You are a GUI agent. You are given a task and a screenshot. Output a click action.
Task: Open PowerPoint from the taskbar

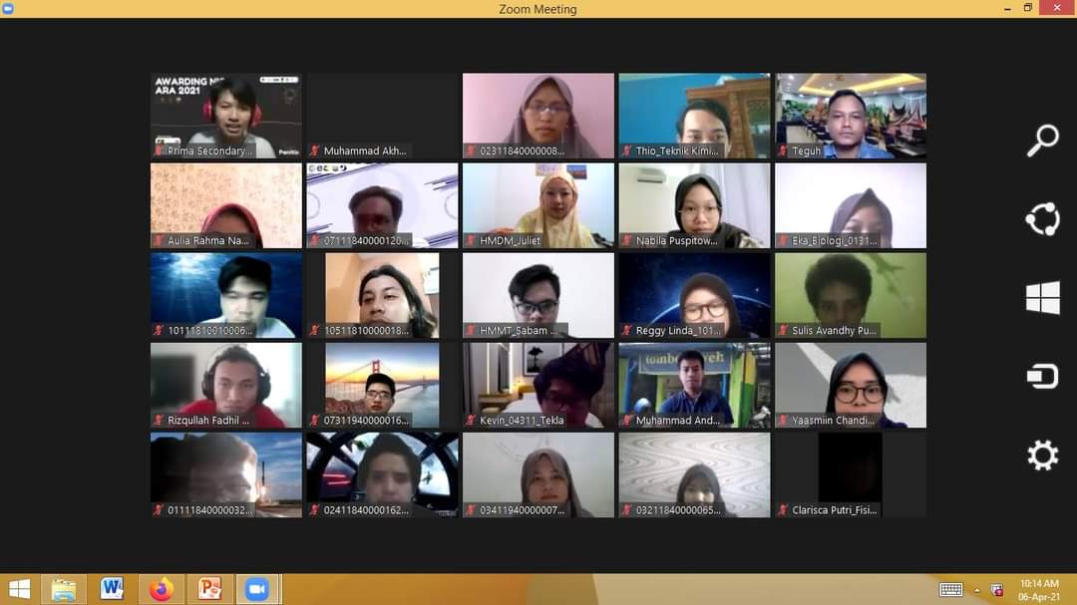tap(209, 589)
